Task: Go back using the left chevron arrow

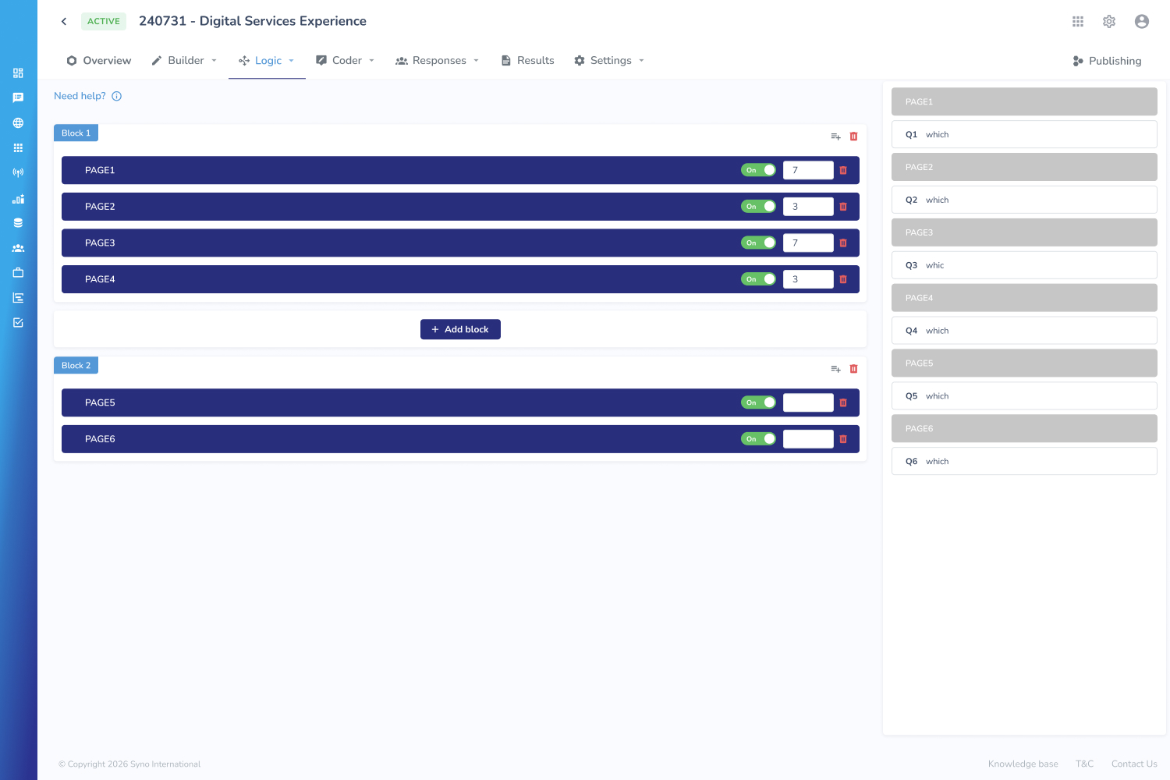Action: tap(64, 21)
